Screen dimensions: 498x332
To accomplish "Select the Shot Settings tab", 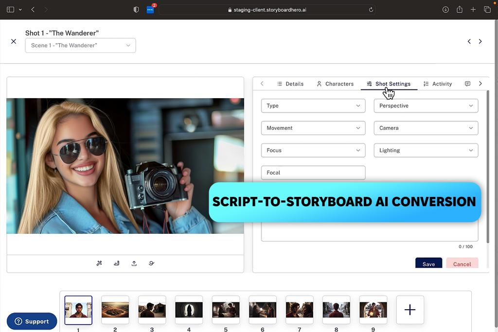I will [389, 84].
